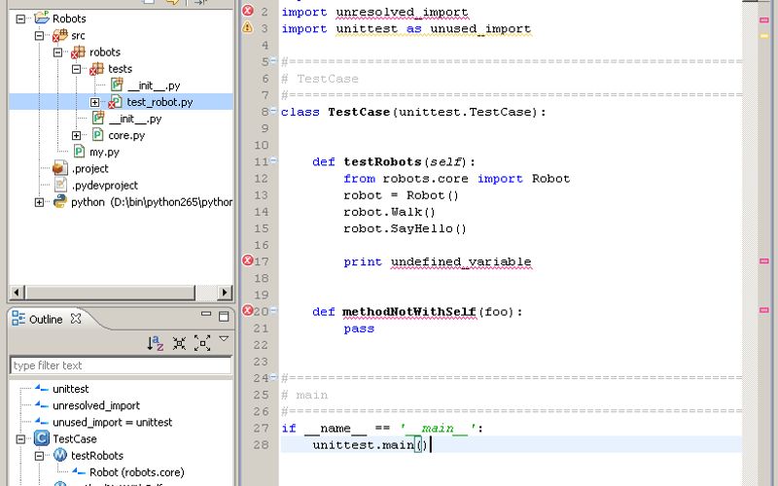The width and height of the screenshot is (778, 486).
Task: Select the Outline tab
Action: 45,319
